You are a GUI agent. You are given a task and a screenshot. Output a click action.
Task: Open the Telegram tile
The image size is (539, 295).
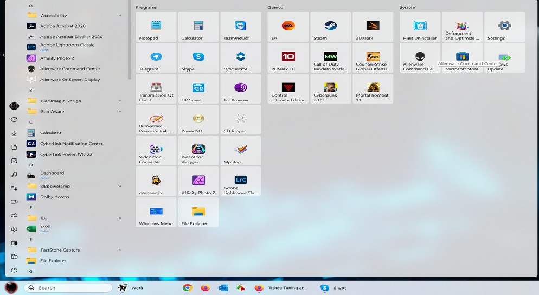click(x=156, y=59)
